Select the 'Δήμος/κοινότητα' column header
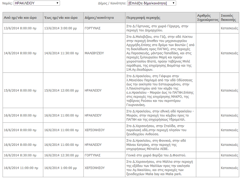 pos(99,18)
